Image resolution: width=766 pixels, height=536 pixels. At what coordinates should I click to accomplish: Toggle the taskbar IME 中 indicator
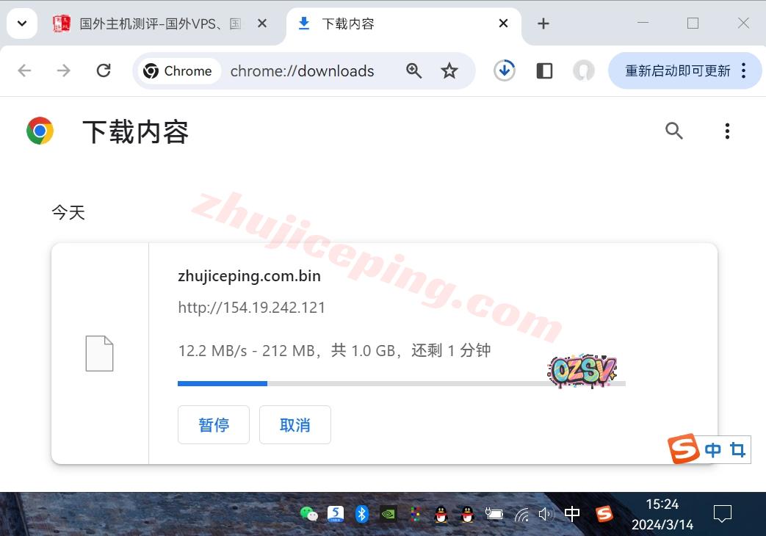[572, 514]
